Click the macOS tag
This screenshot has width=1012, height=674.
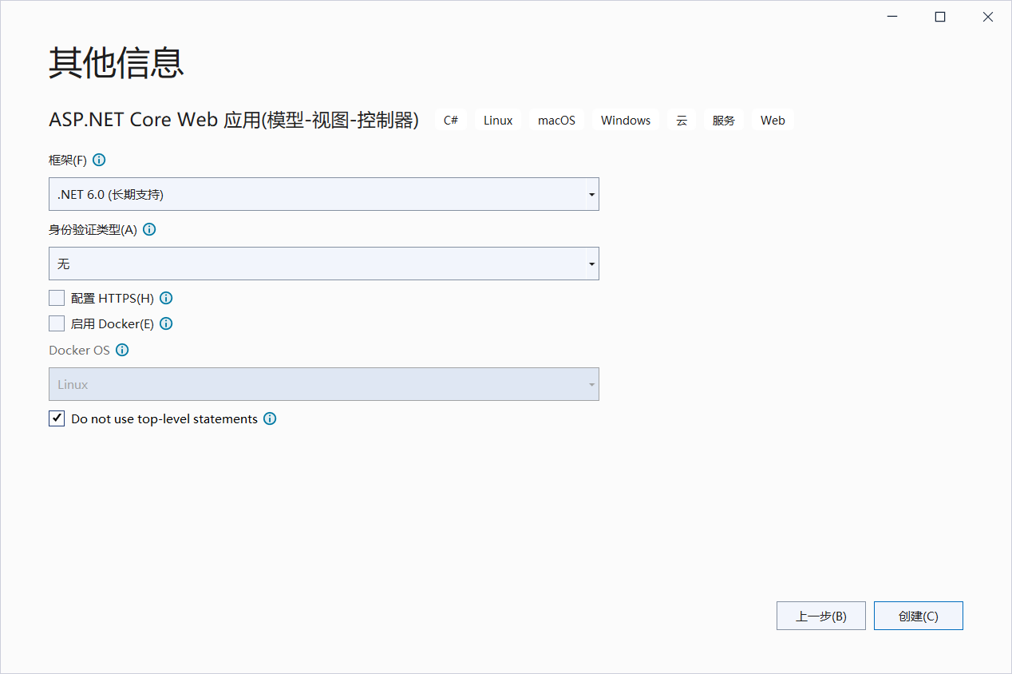click(x=556, y=120)
